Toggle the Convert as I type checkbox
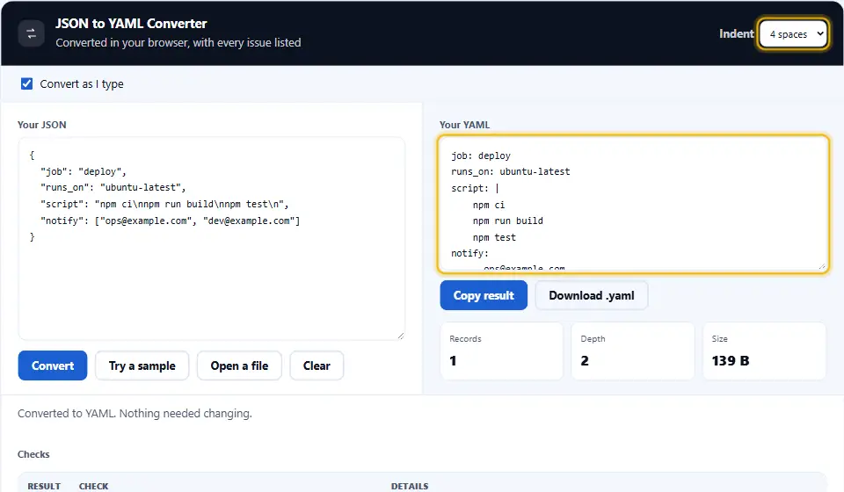 point(27,83)
